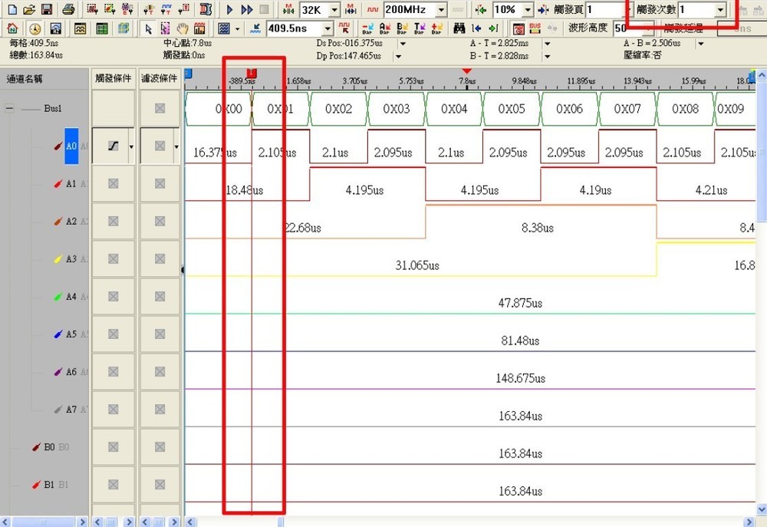Image resolution: width=767 pixels, height=527 pixels.
Task: Toggle the A5 filter condition box
Action: click(x=160, y=334)
